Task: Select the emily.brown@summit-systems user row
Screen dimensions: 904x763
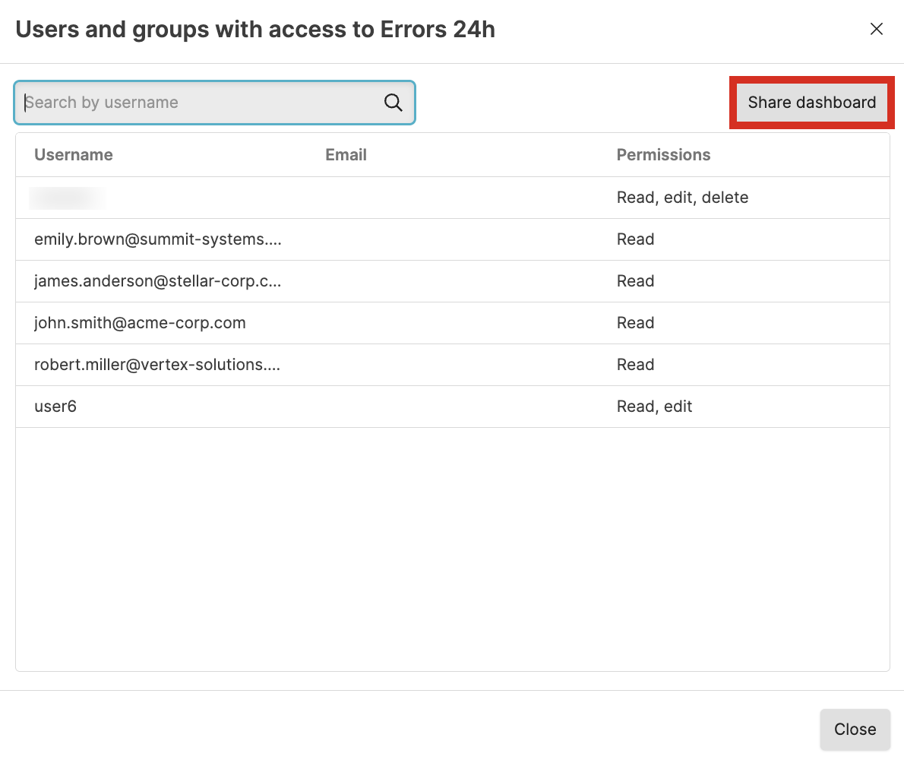Action: [158, 239]
